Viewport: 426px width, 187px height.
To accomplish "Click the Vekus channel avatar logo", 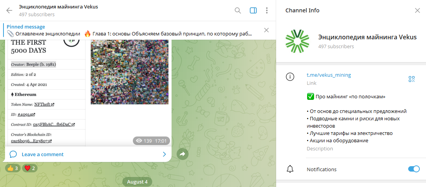I will pyautogui.click(x=297, y=41).
